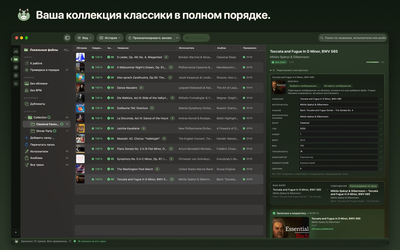Click the record circle icon in the left rail
Viewport: 400px width, 250px height.
(x=16, y=75)
